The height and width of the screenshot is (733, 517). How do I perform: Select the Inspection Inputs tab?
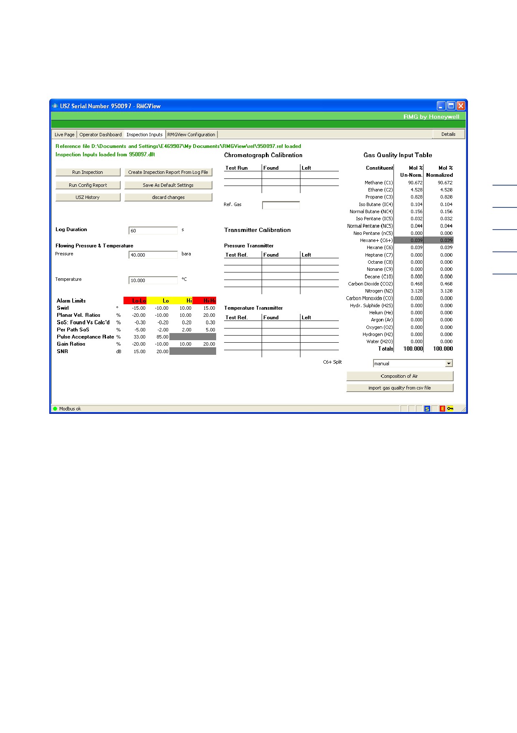pyautogui.click(x=144, y=135)
